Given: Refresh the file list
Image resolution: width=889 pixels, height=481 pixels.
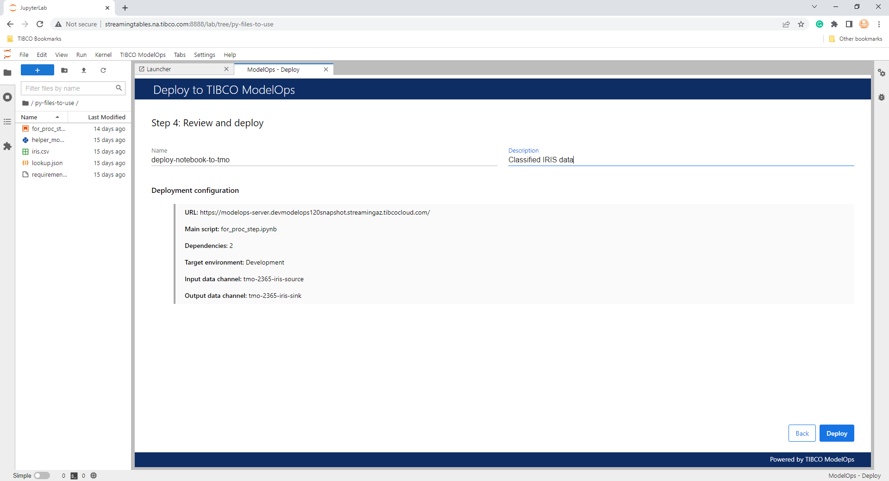Looking at the screenshot, I should tap(103, 70).
